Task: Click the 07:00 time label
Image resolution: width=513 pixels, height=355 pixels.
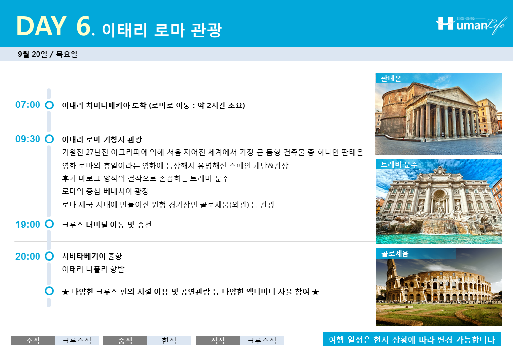Action: pos(28,105)
